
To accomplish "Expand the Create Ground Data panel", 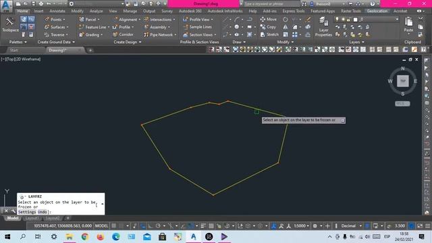I will (56, 42).
